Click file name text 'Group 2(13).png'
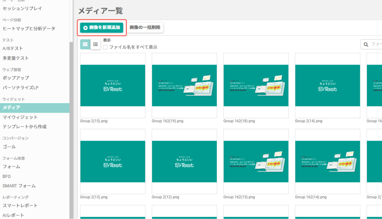 coord(94,197)
